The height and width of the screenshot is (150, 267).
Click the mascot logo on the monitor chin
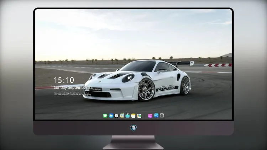tap(133, 128)
